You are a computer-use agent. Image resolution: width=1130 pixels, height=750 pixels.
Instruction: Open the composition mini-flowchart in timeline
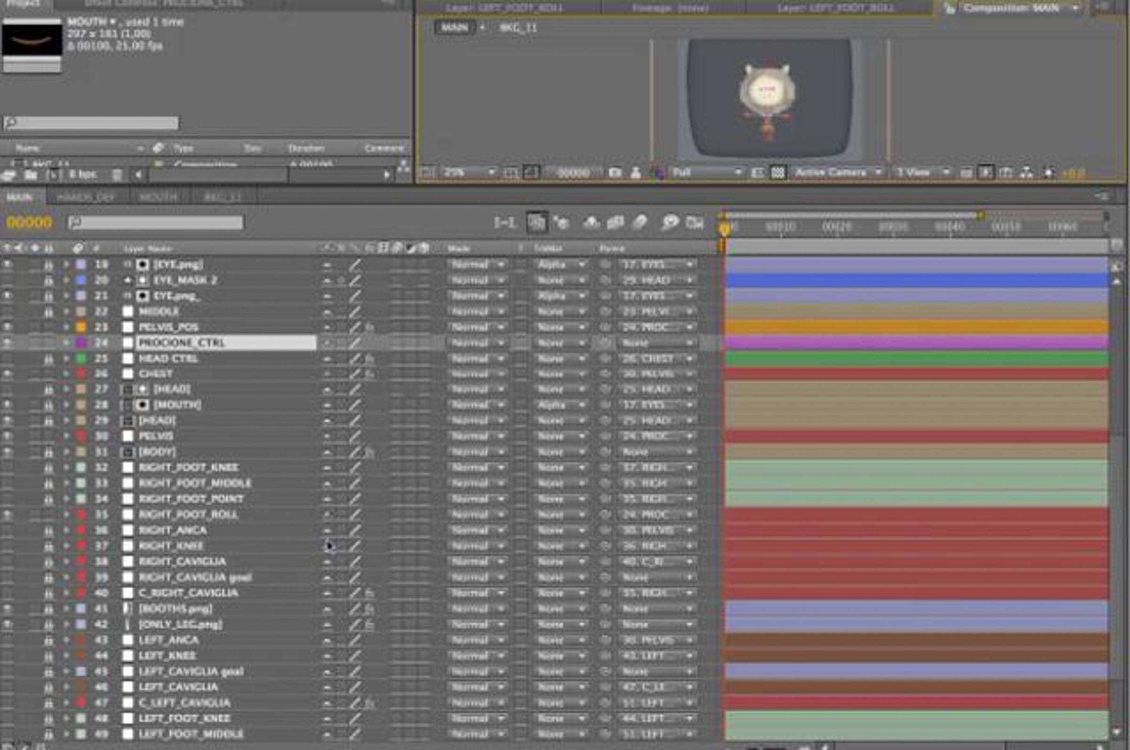pyautogui.click(x=504, y=223)
